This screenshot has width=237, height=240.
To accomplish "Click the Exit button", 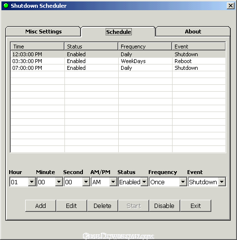I will [196, 206].
